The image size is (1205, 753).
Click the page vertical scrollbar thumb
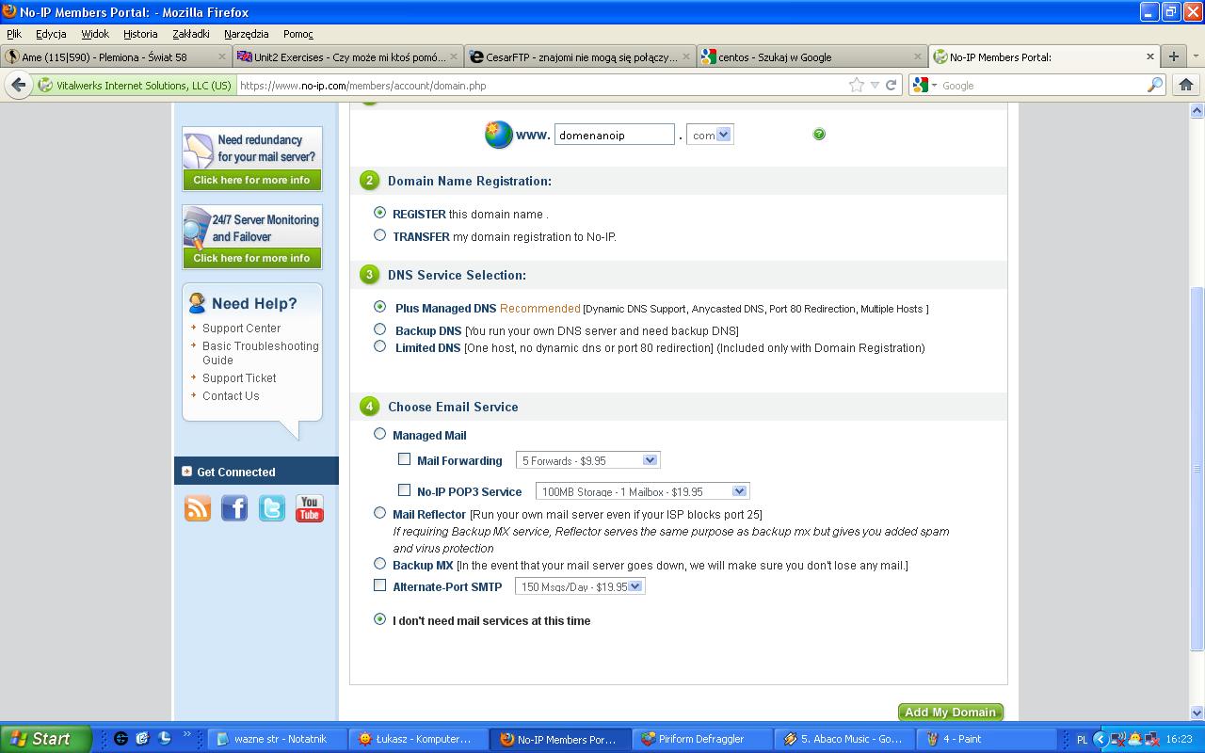[x=1197, y=468]
